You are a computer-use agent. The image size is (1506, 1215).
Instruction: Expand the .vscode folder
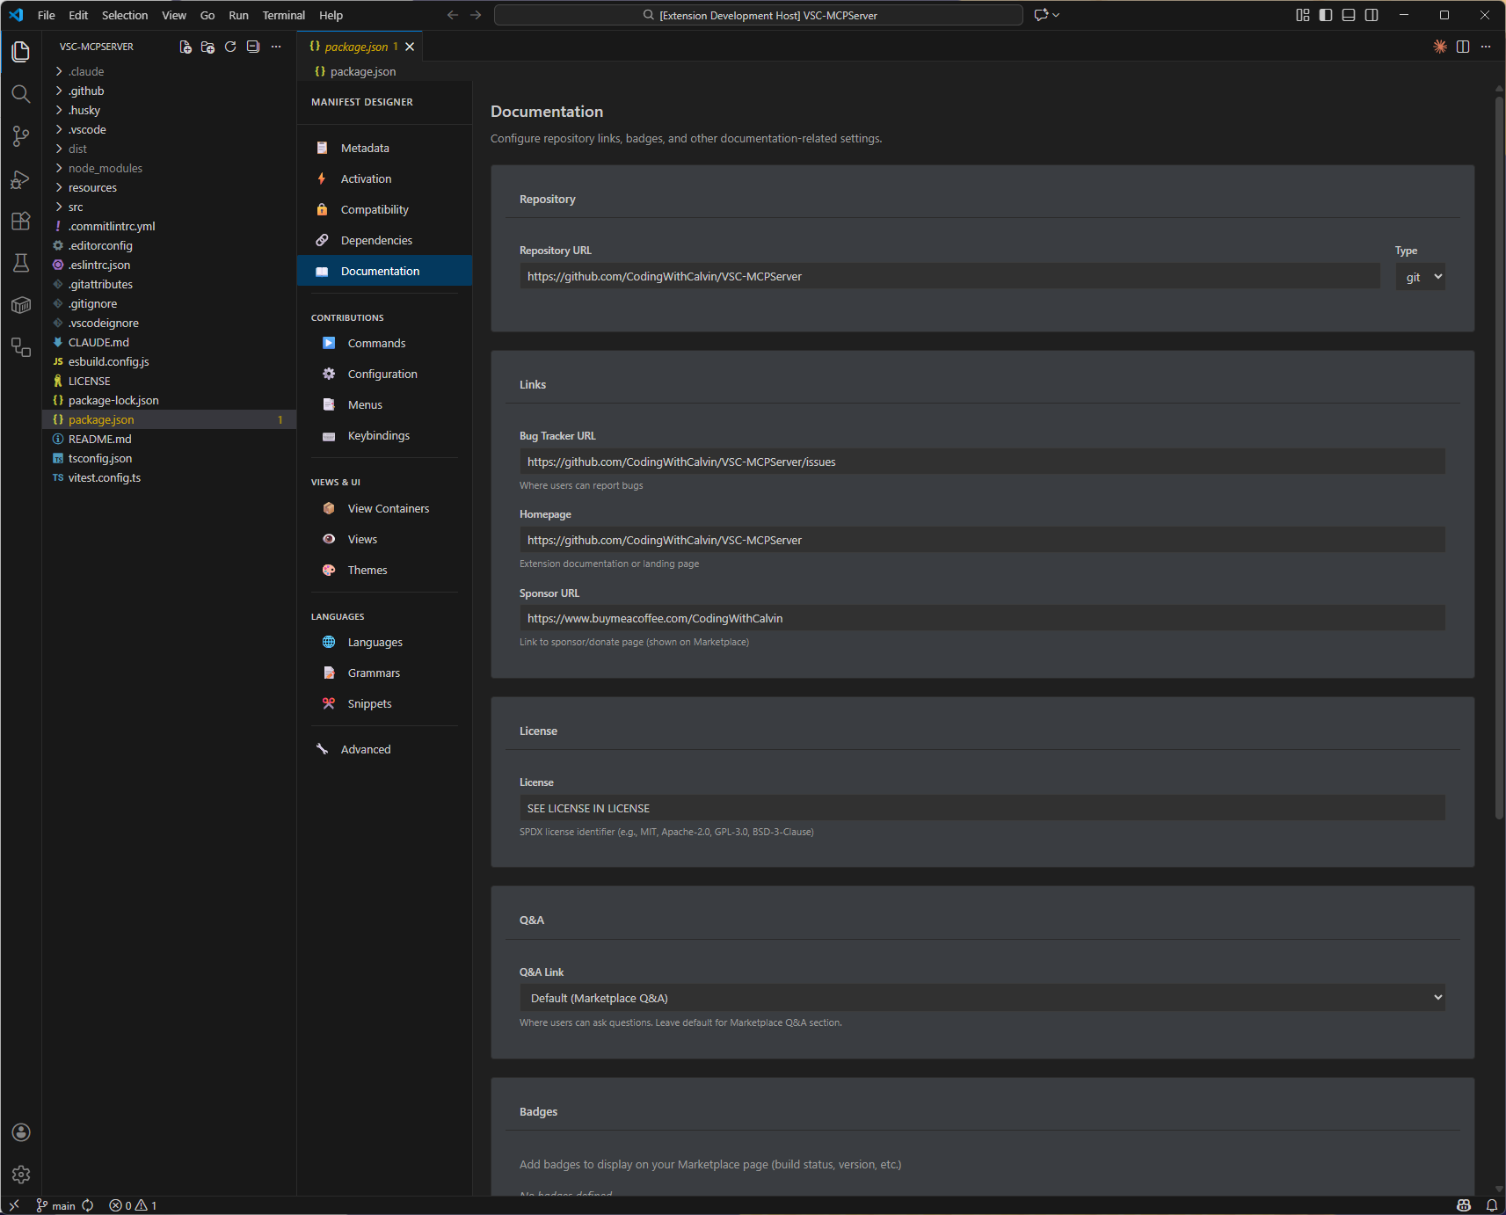[169, 129]
